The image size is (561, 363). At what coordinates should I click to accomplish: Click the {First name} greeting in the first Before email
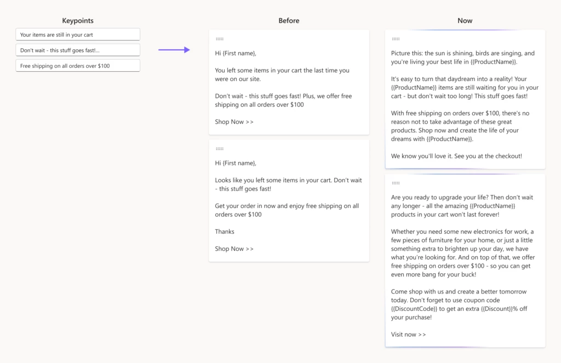pyautogui.click(x=237, y=53)
